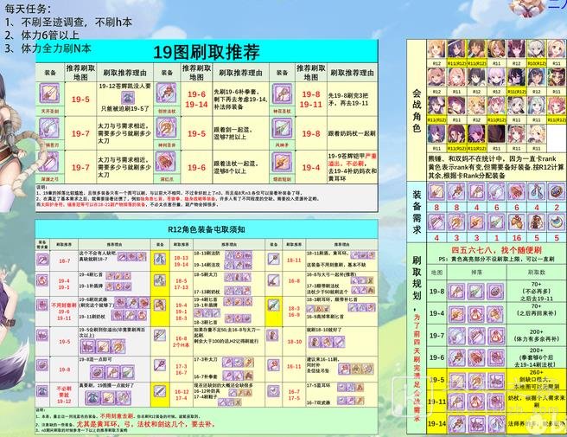Click the 装备需求 section label
Screen dimensions: 567x437
(417, 210)
